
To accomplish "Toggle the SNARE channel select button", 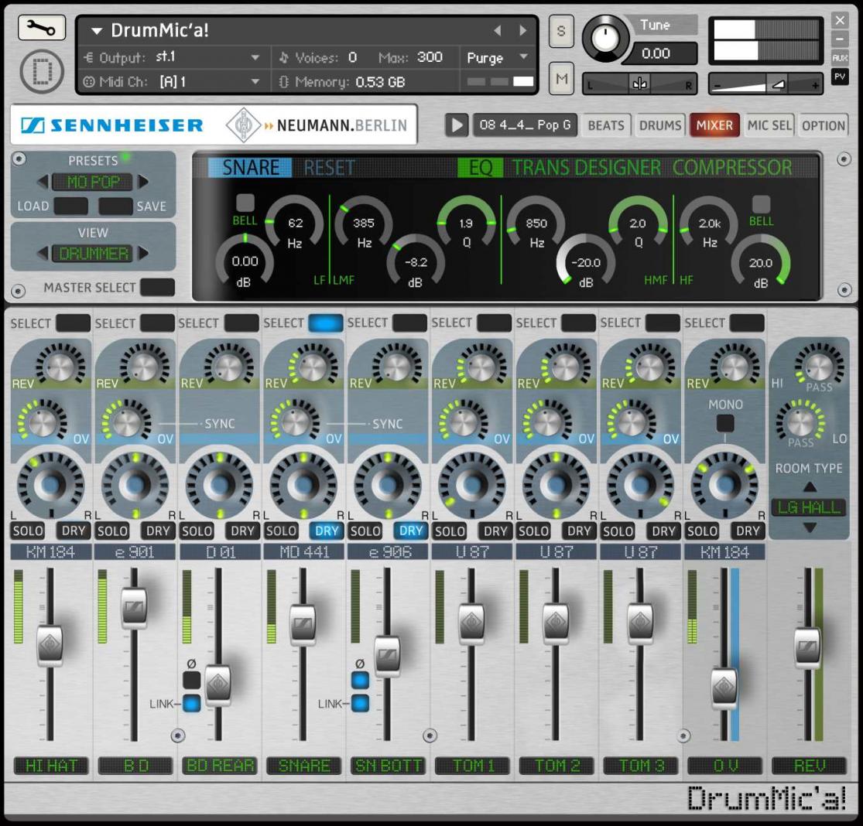I will [x=325, y=323].
